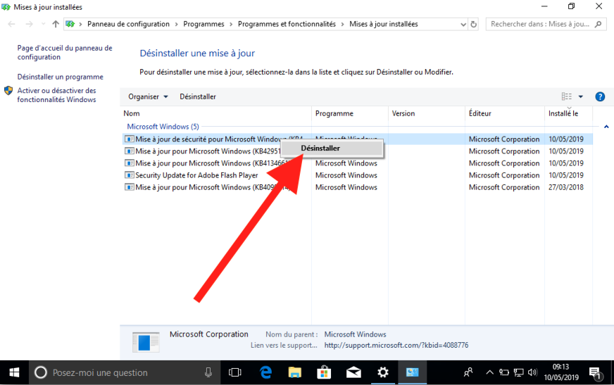Open Settings gear on the taskbar
The height and width of the screenshot is (385, 614).
(382, 372)
